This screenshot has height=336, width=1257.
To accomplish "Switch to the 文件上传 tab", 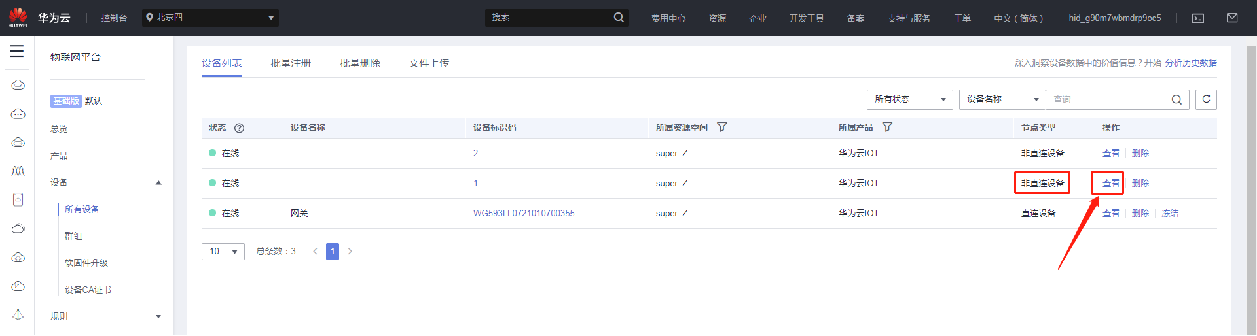I will click(x=429, y=63).
